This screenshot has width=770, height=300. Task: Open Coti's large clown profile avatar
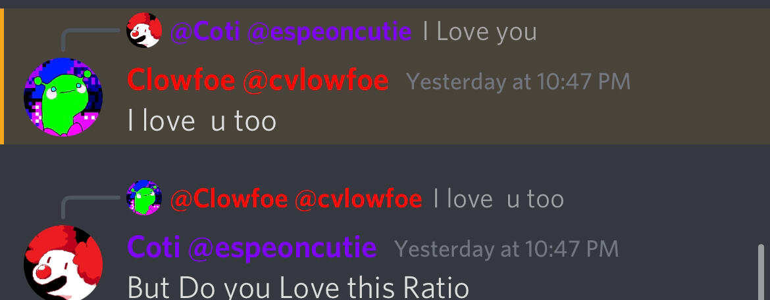(x=63, y=263)
